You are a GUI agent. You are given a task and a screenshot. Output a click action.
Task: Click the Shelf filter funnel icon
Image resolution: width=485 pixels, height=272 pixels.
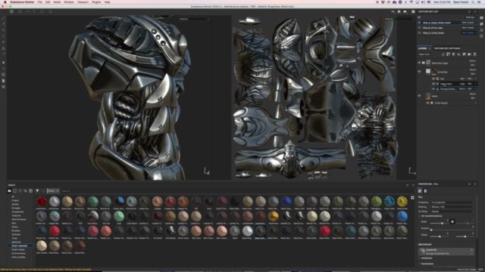click(x=37, y=191)
